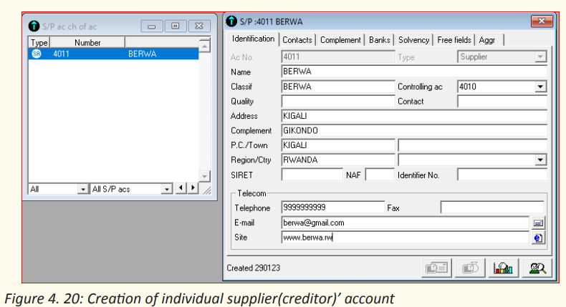Click the first card icon button at bottom
This screenshot has width=566, height=307.
pos(436,268)
